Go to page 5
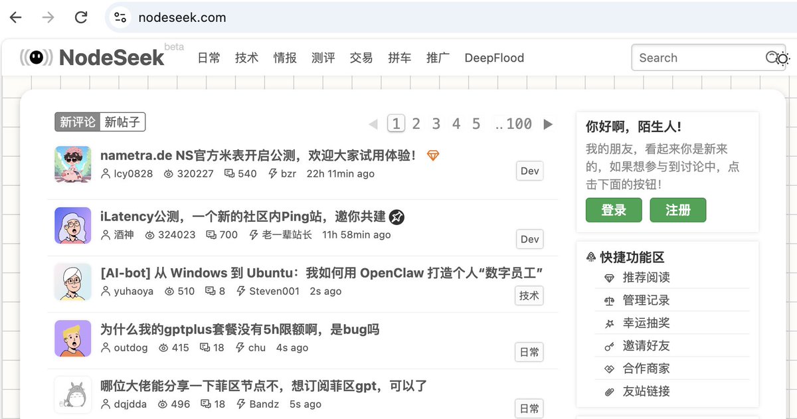 [476, 124]
